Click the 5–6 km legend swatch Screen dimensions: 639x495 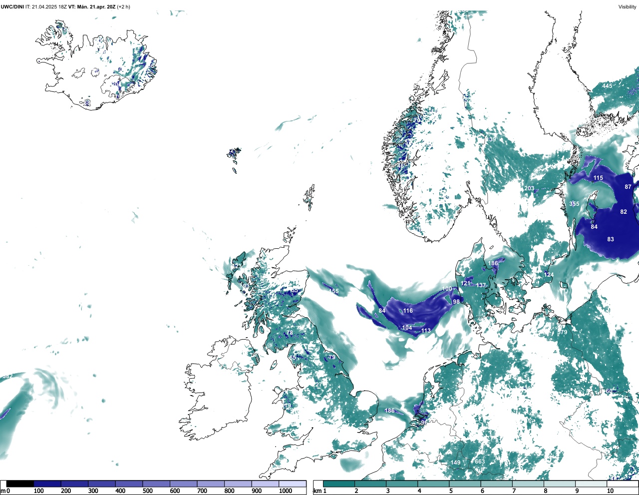(465, 484)
